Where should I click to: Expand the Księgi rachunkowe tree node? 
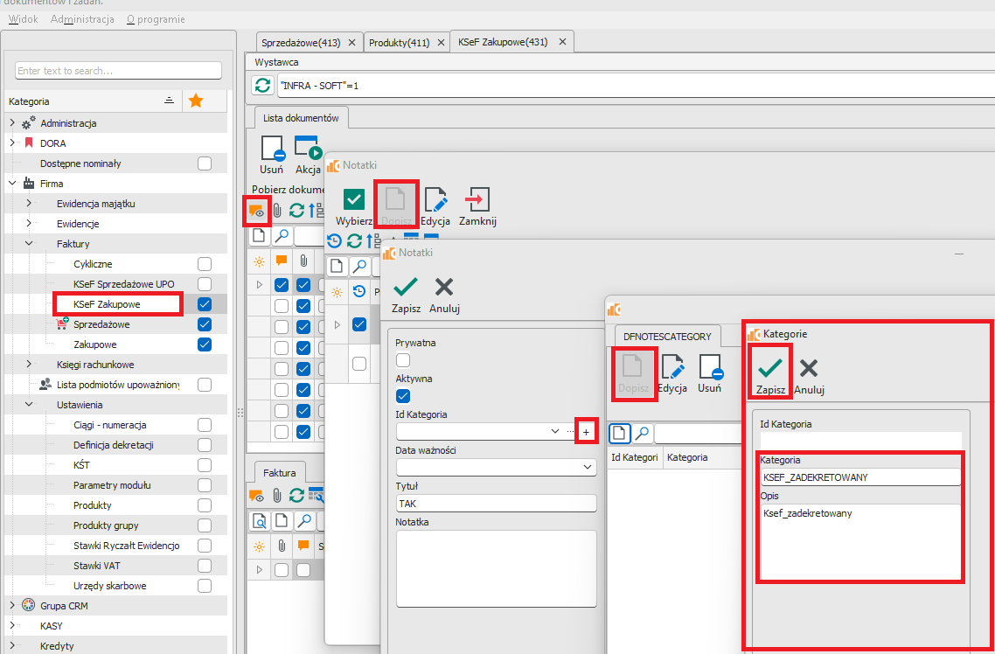29,365
